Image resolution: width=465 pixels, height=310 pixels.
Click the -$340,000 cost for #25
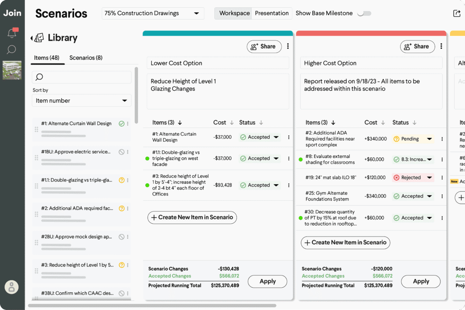coord(375,196)
